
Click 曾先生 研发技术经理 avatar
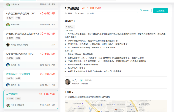pos(8,45)
